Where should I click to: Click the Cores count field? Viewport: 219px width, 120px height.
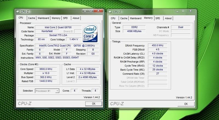pos(74,91)
